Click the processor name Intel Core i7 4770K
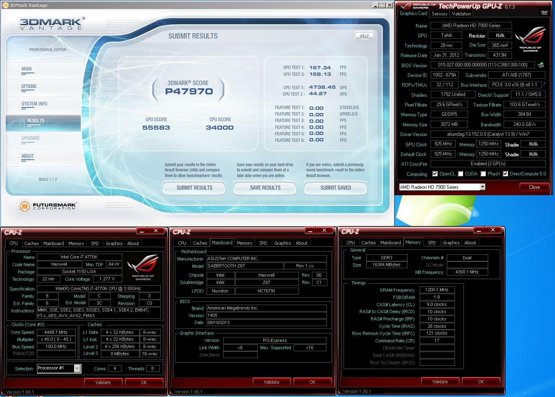555x397 pixels. point(79,257)
